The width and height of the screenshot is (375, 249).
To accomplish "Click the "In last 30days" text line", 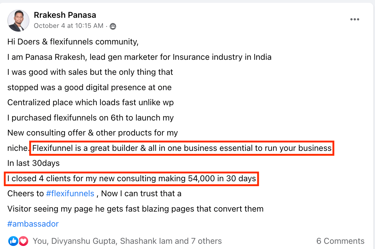I will click(33, 163).
